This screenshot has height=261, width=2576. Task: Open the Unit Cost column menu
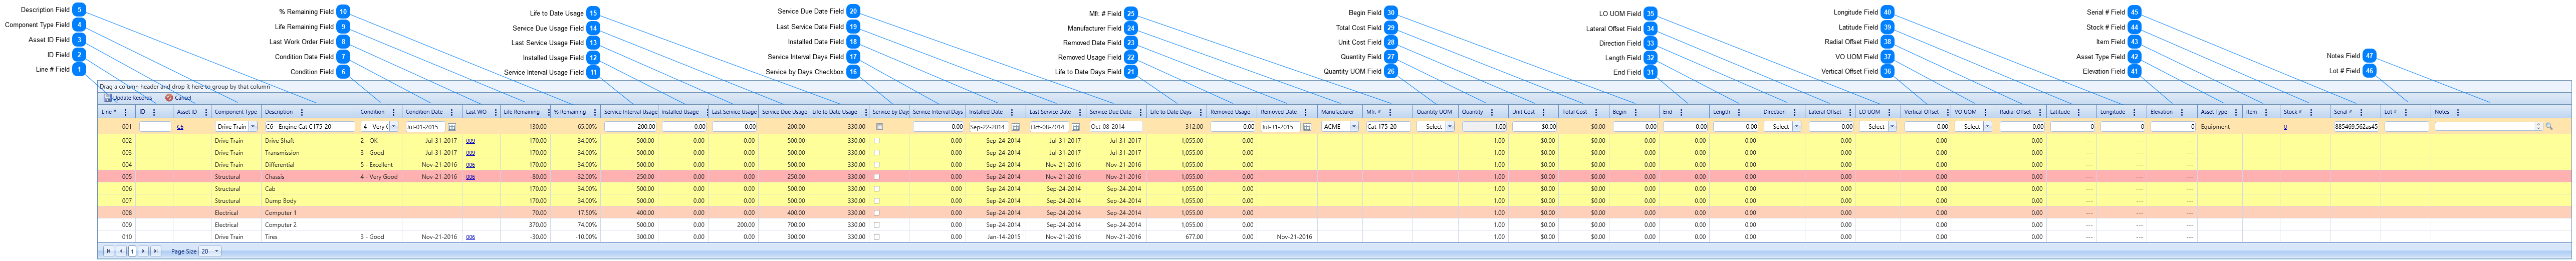[x=1544, y=112]
